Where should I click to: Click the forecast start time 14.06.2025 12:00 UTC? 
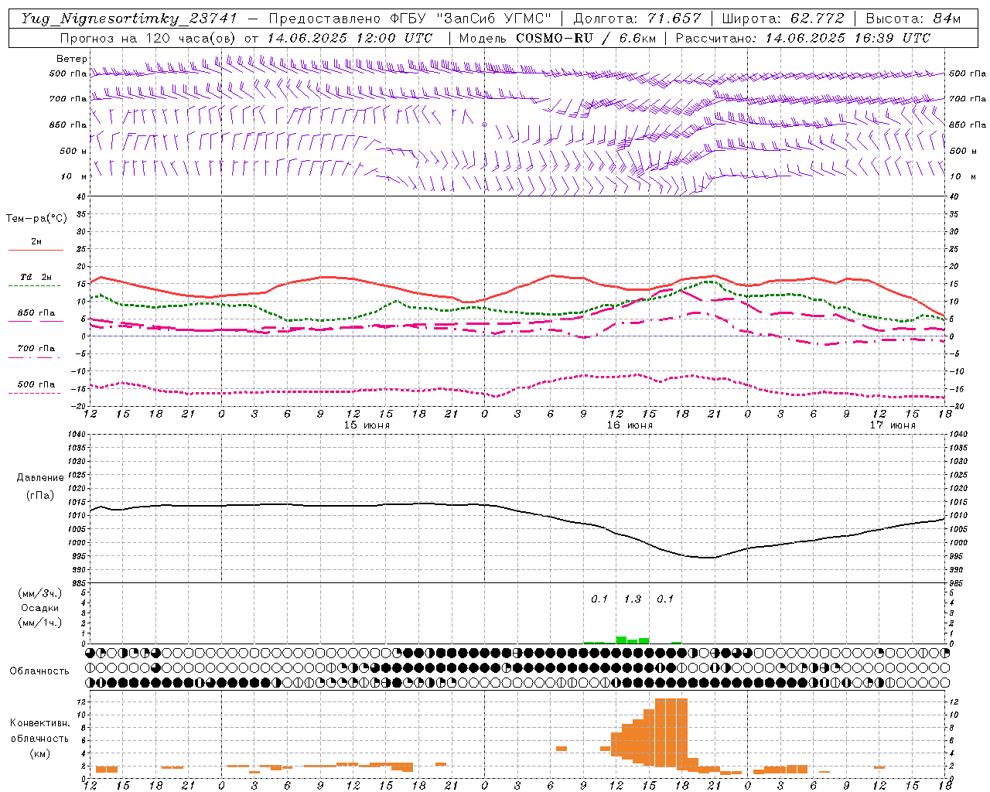[350, 38]
